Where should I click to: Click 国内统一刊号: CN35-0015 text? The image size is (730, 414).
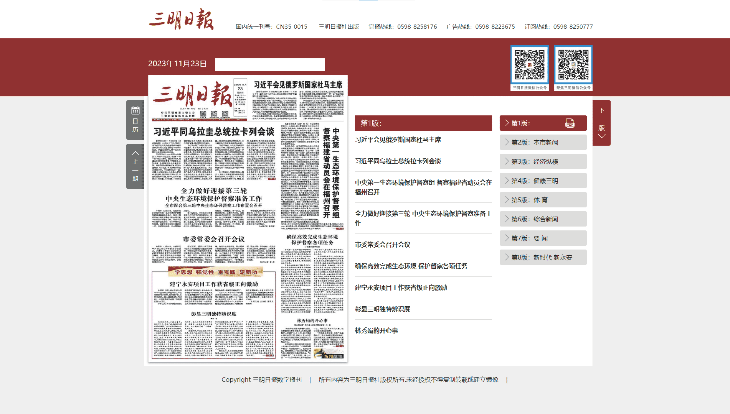click(x=271, y=26)
